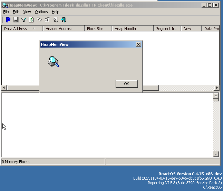
Task: Open the View menu
Action: pyautogui.click(x=27, y=12)
